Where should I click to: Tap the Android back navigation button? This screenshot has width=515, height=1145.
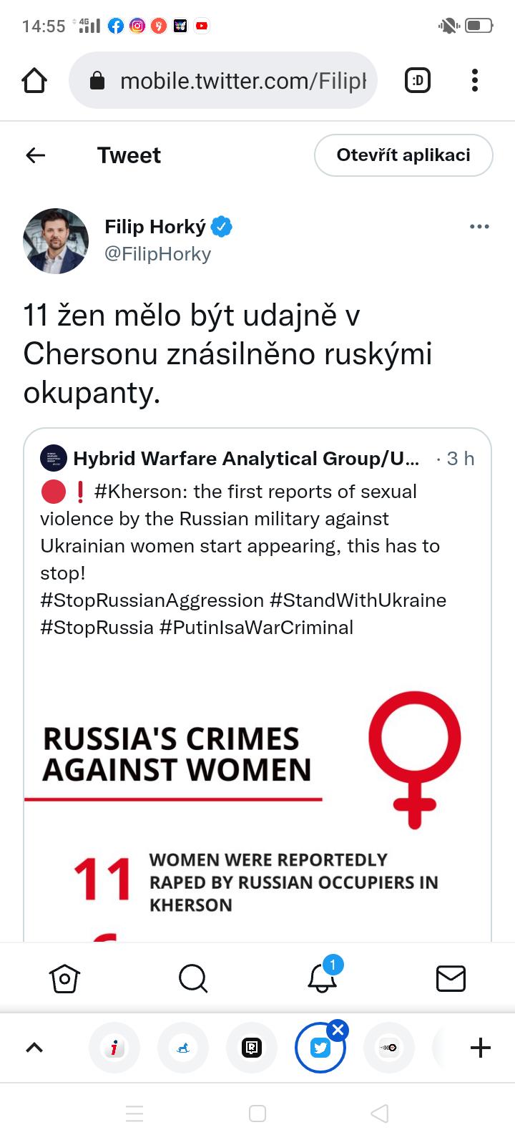[380, 1114]
